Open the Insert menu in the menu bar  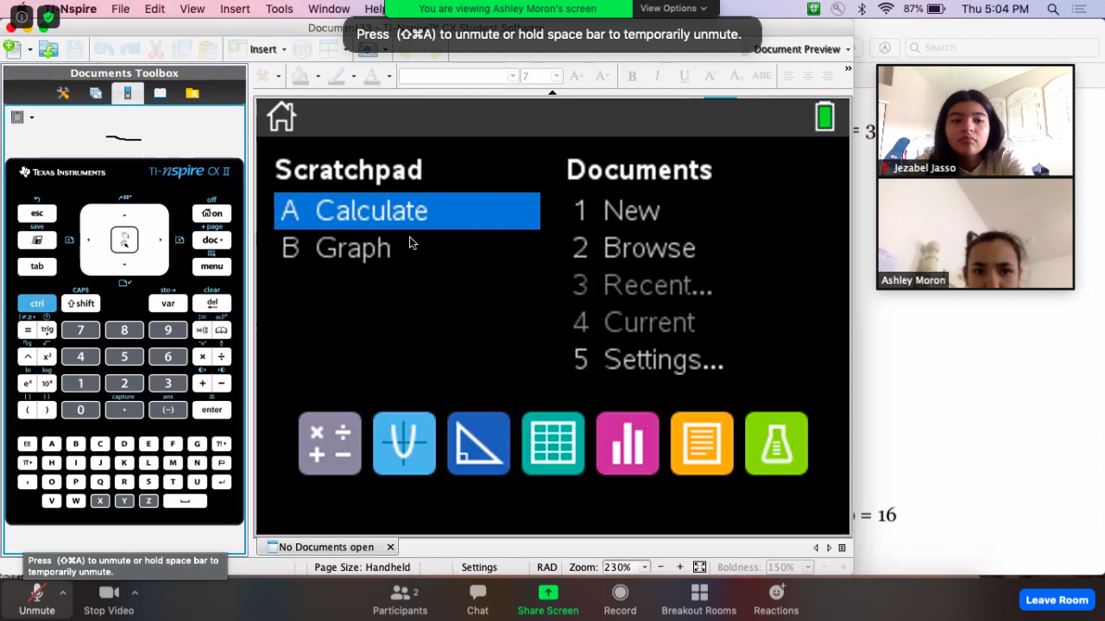coord(235,9)
